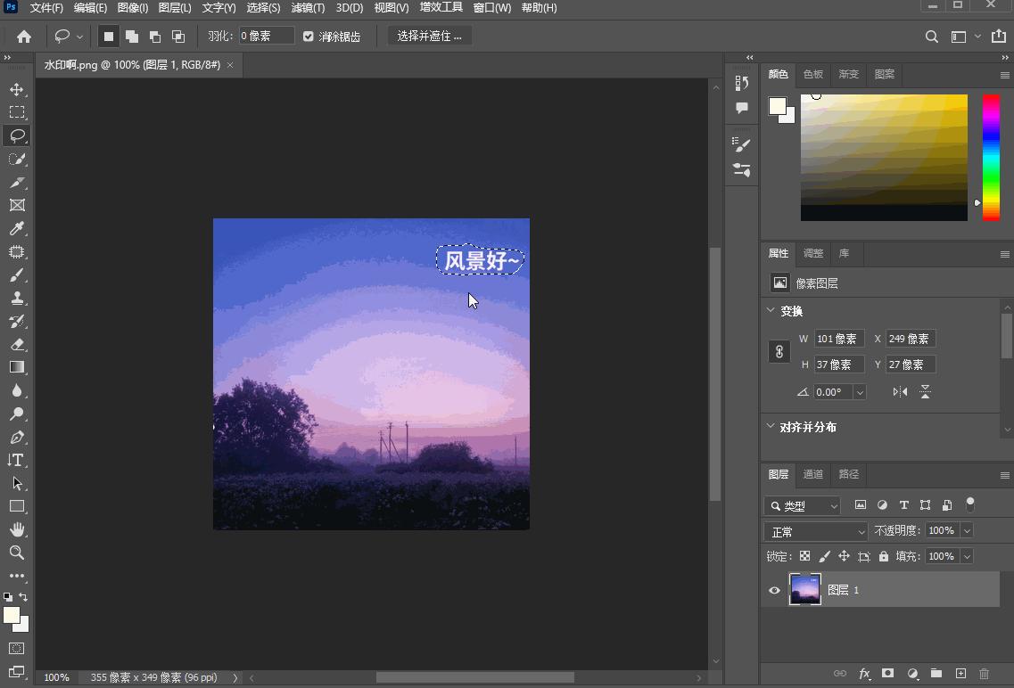Image resolution: width=1014 pixels, height=688 pixels.
Task: Select the Move tool
Action: [x=16, y=89]
